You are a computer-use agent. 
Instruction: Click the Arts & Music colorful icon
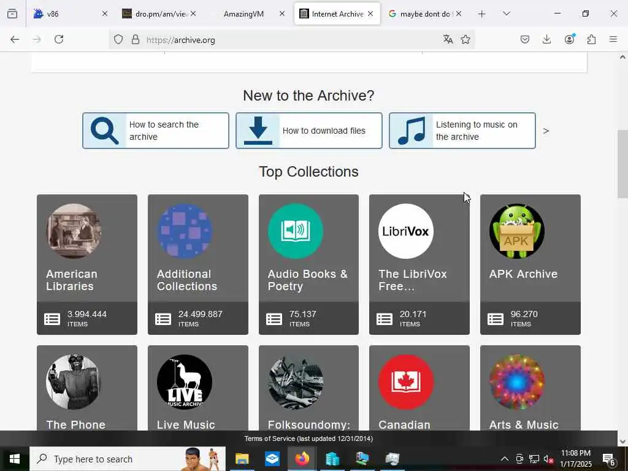click(516, 382)
